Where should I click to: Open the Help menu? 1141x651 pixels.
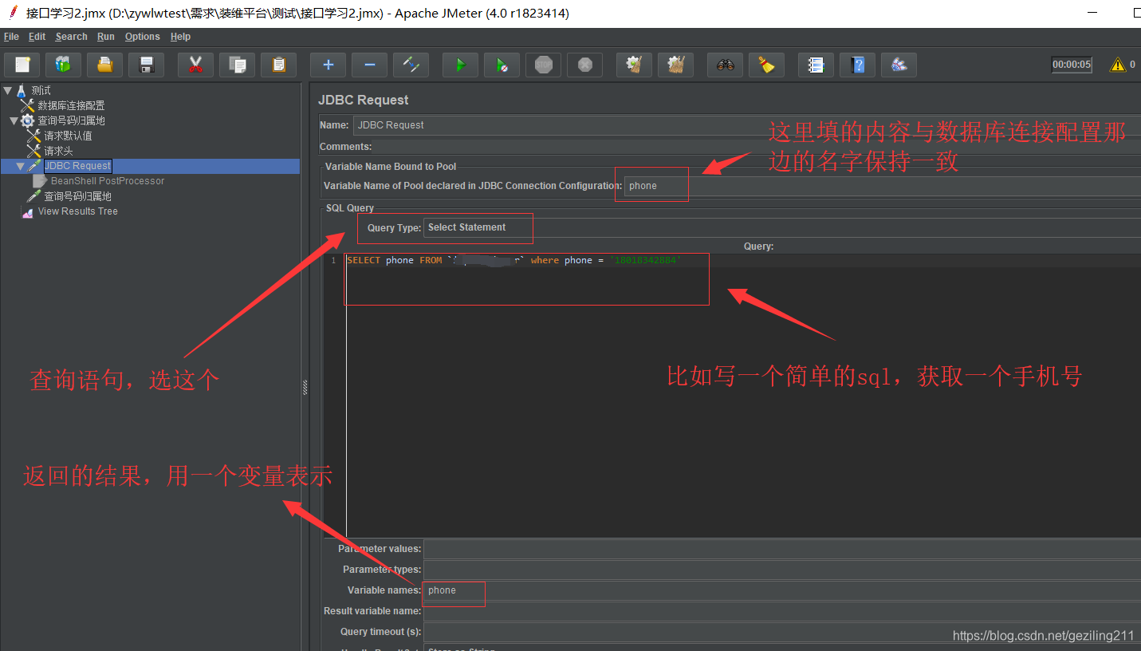[x=180, y=37]
